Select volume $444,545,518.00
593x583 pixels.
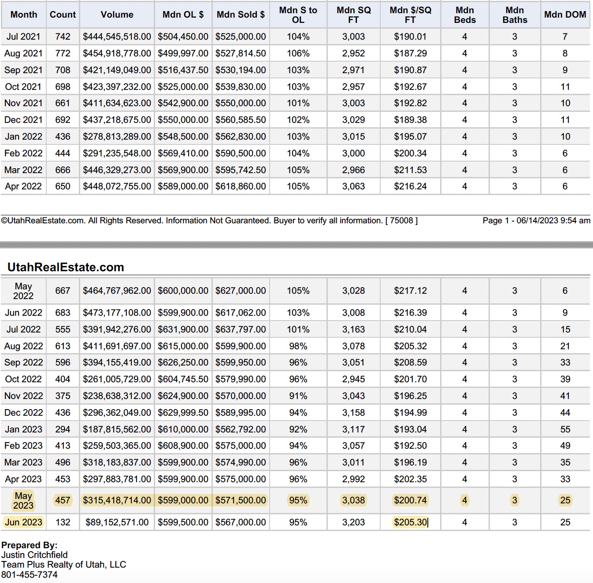click(x=117, y=37)
